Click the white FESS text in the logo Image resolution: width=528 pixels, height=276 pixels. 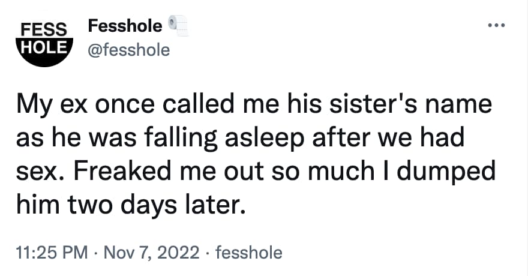pos(43,28)
